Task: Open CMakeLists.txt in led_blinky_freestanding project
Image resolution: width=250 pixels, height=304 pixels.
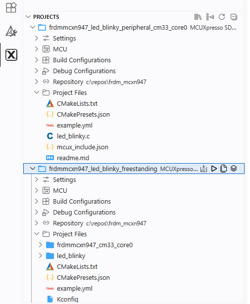Action: pyautogui.click(x=77, y=266)
